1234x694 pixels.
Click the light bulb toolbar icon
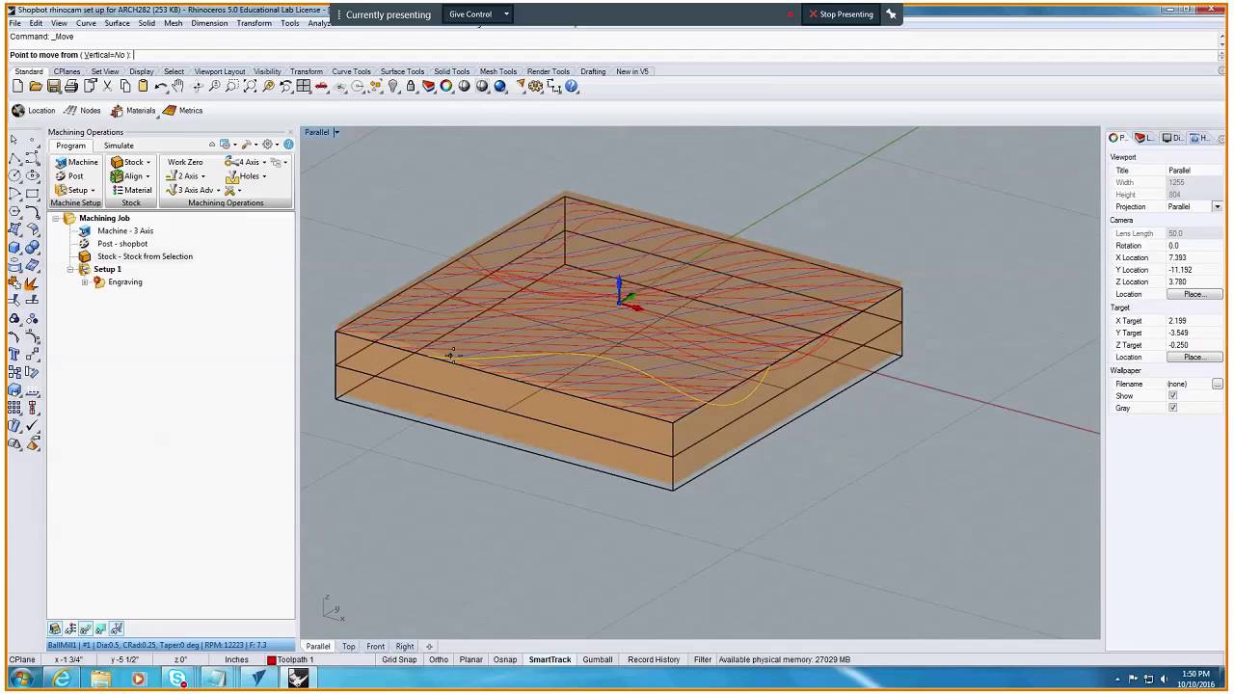point(393,87)
